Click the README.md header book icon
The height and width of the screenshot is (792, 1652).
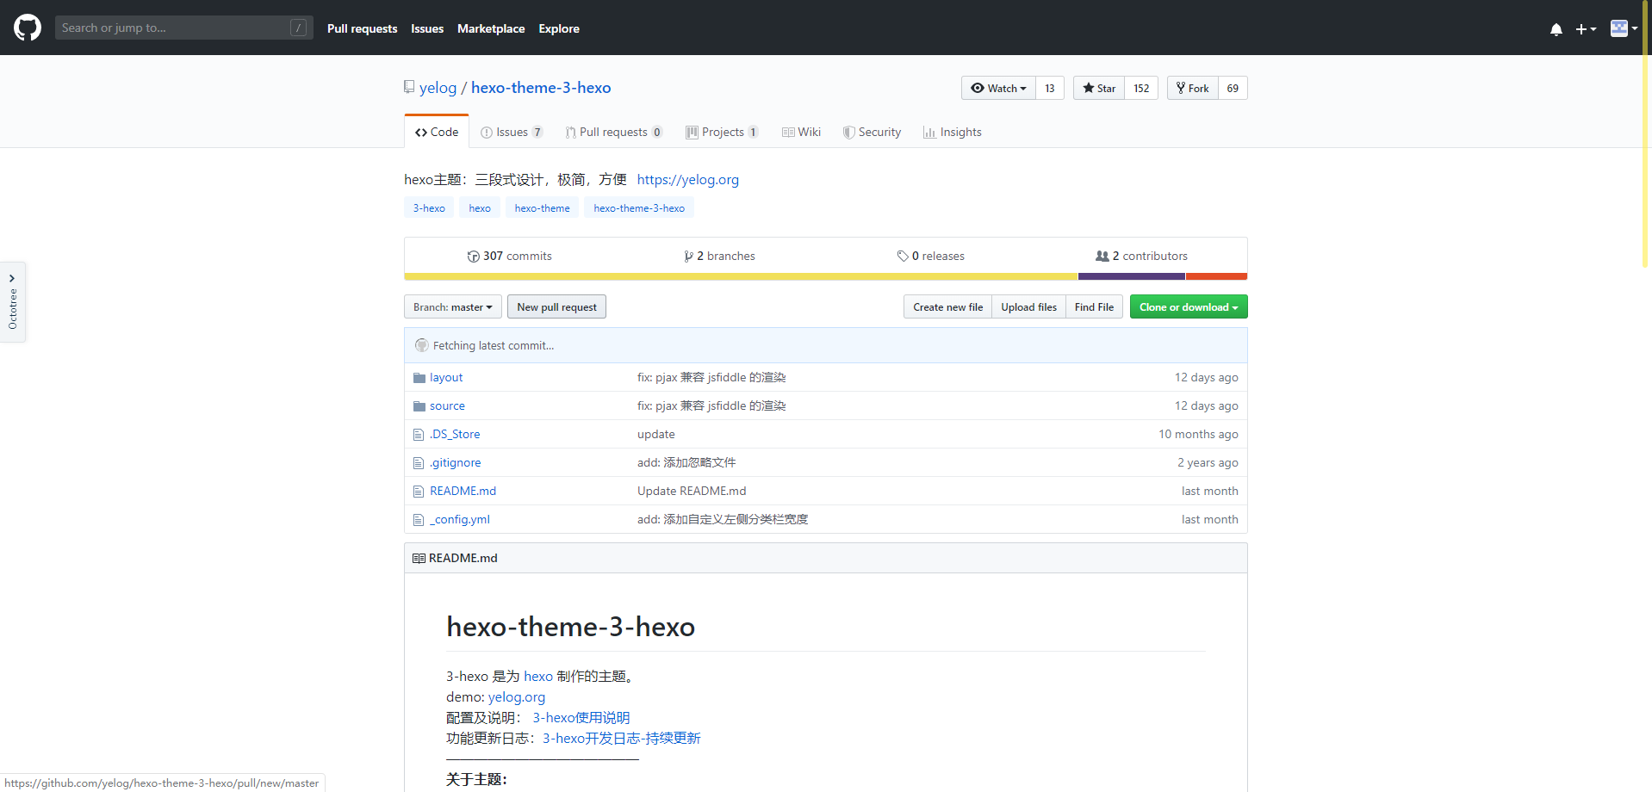419,558
